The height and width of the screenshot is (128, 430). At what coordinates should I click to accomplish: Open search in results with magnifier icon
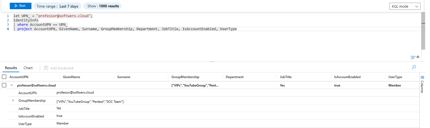(x=413, y=67)
